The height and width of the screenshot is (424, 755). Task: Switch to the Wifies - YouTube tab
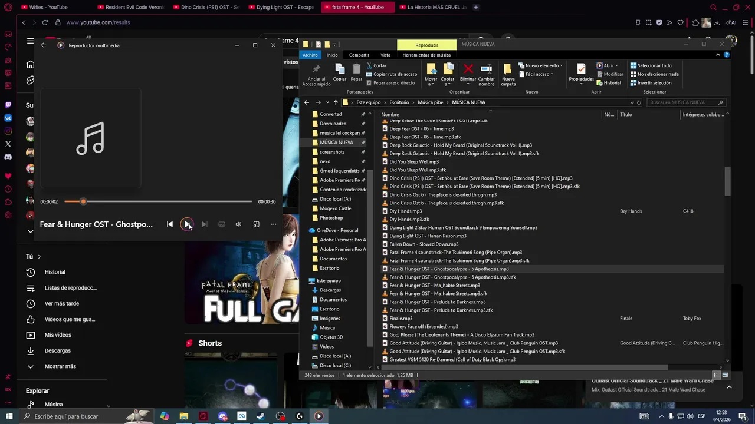(x=49, y=7)
